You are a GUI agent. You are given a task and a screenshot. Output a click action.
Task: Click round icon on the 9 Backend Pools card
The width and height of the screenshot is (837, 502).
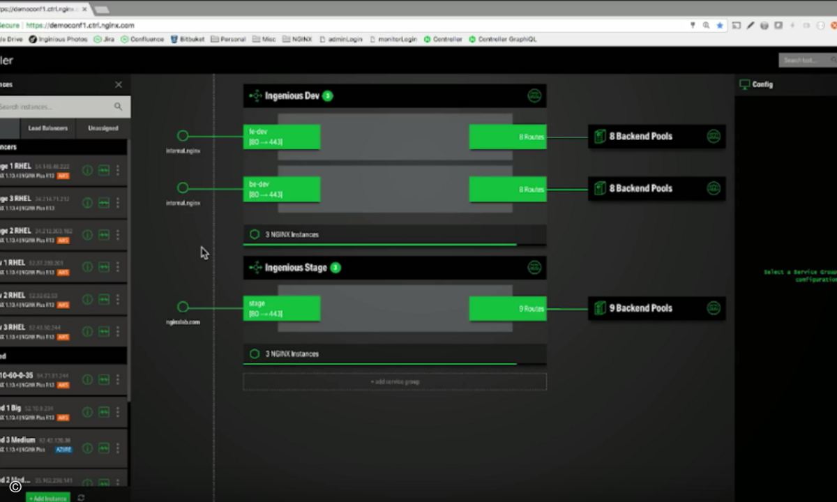click(714, 308)
